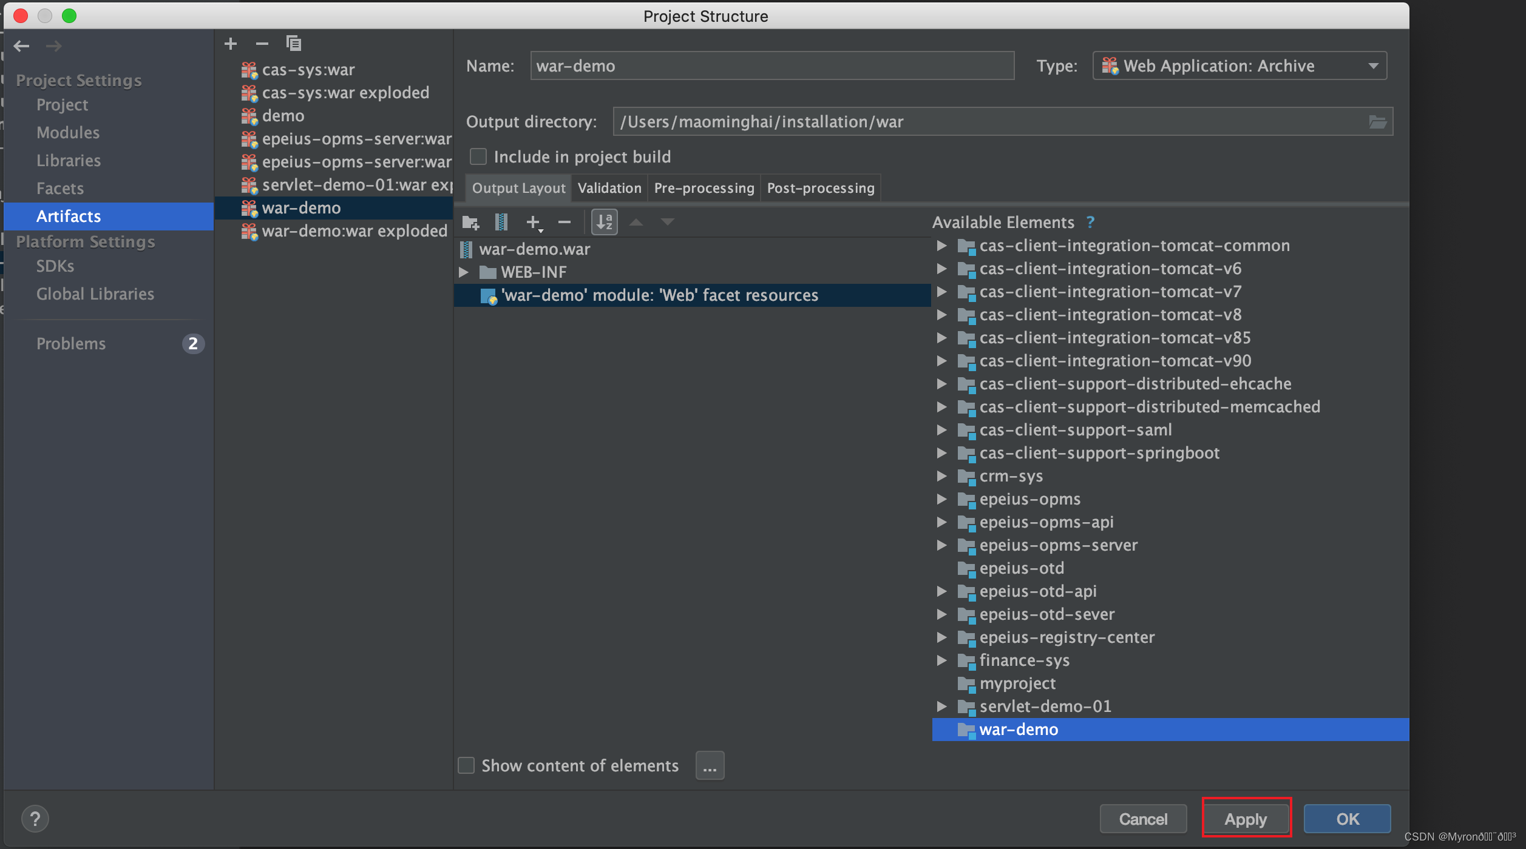Click the Available Elements help question mark
This screenshot has height=849, width=1526.
[x=1091, y=223]
